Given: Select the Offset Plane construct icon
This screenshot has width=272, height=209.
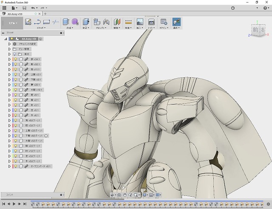Looking at the screenshot, I should 117,22.
